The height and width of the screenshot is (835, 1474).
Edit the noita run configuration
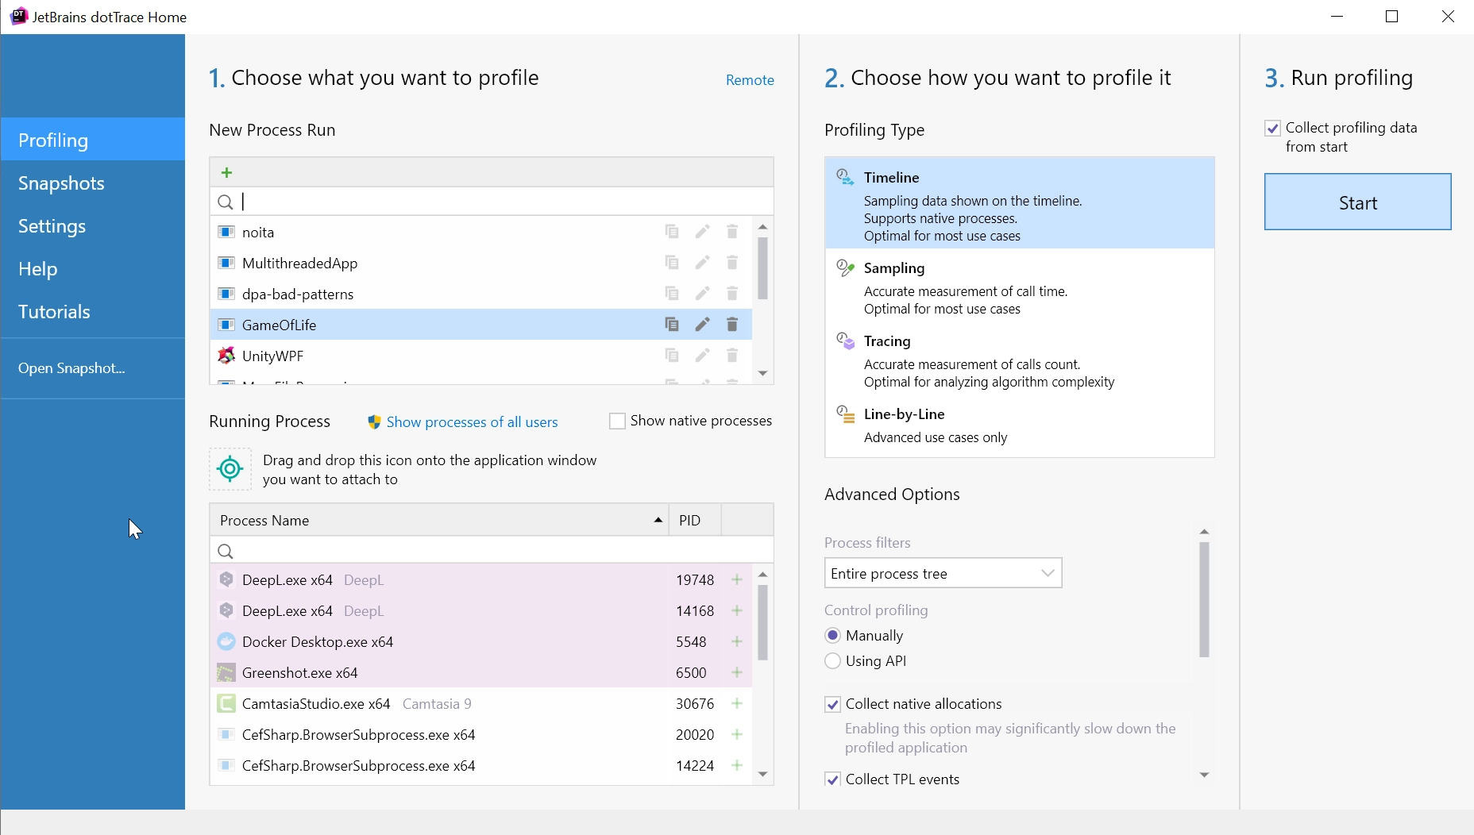point(702,232)
